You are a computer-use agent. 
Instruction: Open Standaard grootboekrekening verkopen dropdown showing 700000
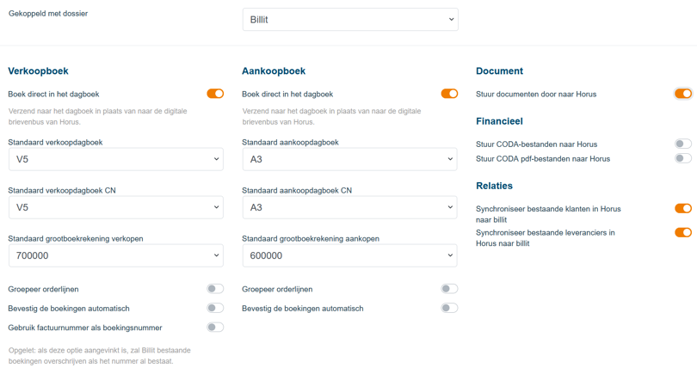pyautogui.click(x=115, y=255)
